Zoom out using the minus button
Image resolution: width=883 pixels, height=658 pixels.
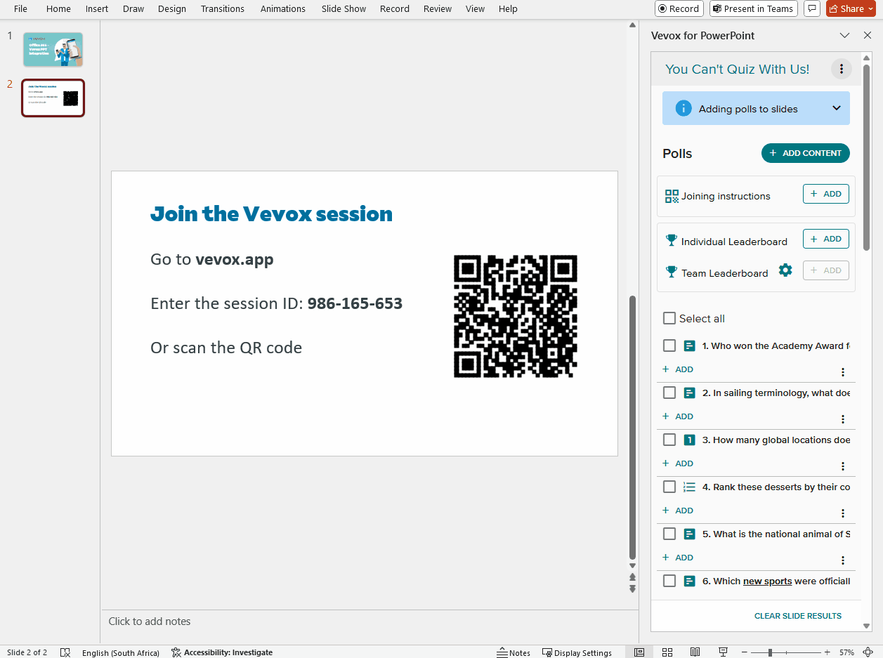(743, 652)
